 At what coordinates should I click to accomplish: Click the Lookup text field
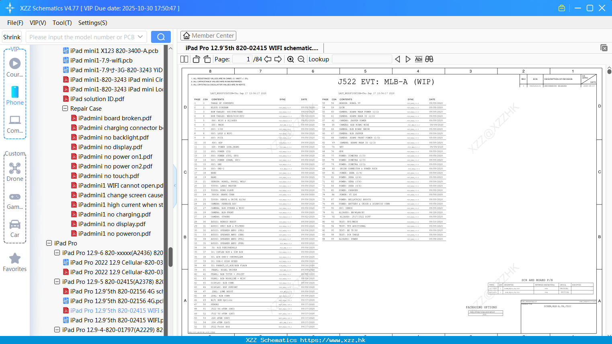[362, 59]
